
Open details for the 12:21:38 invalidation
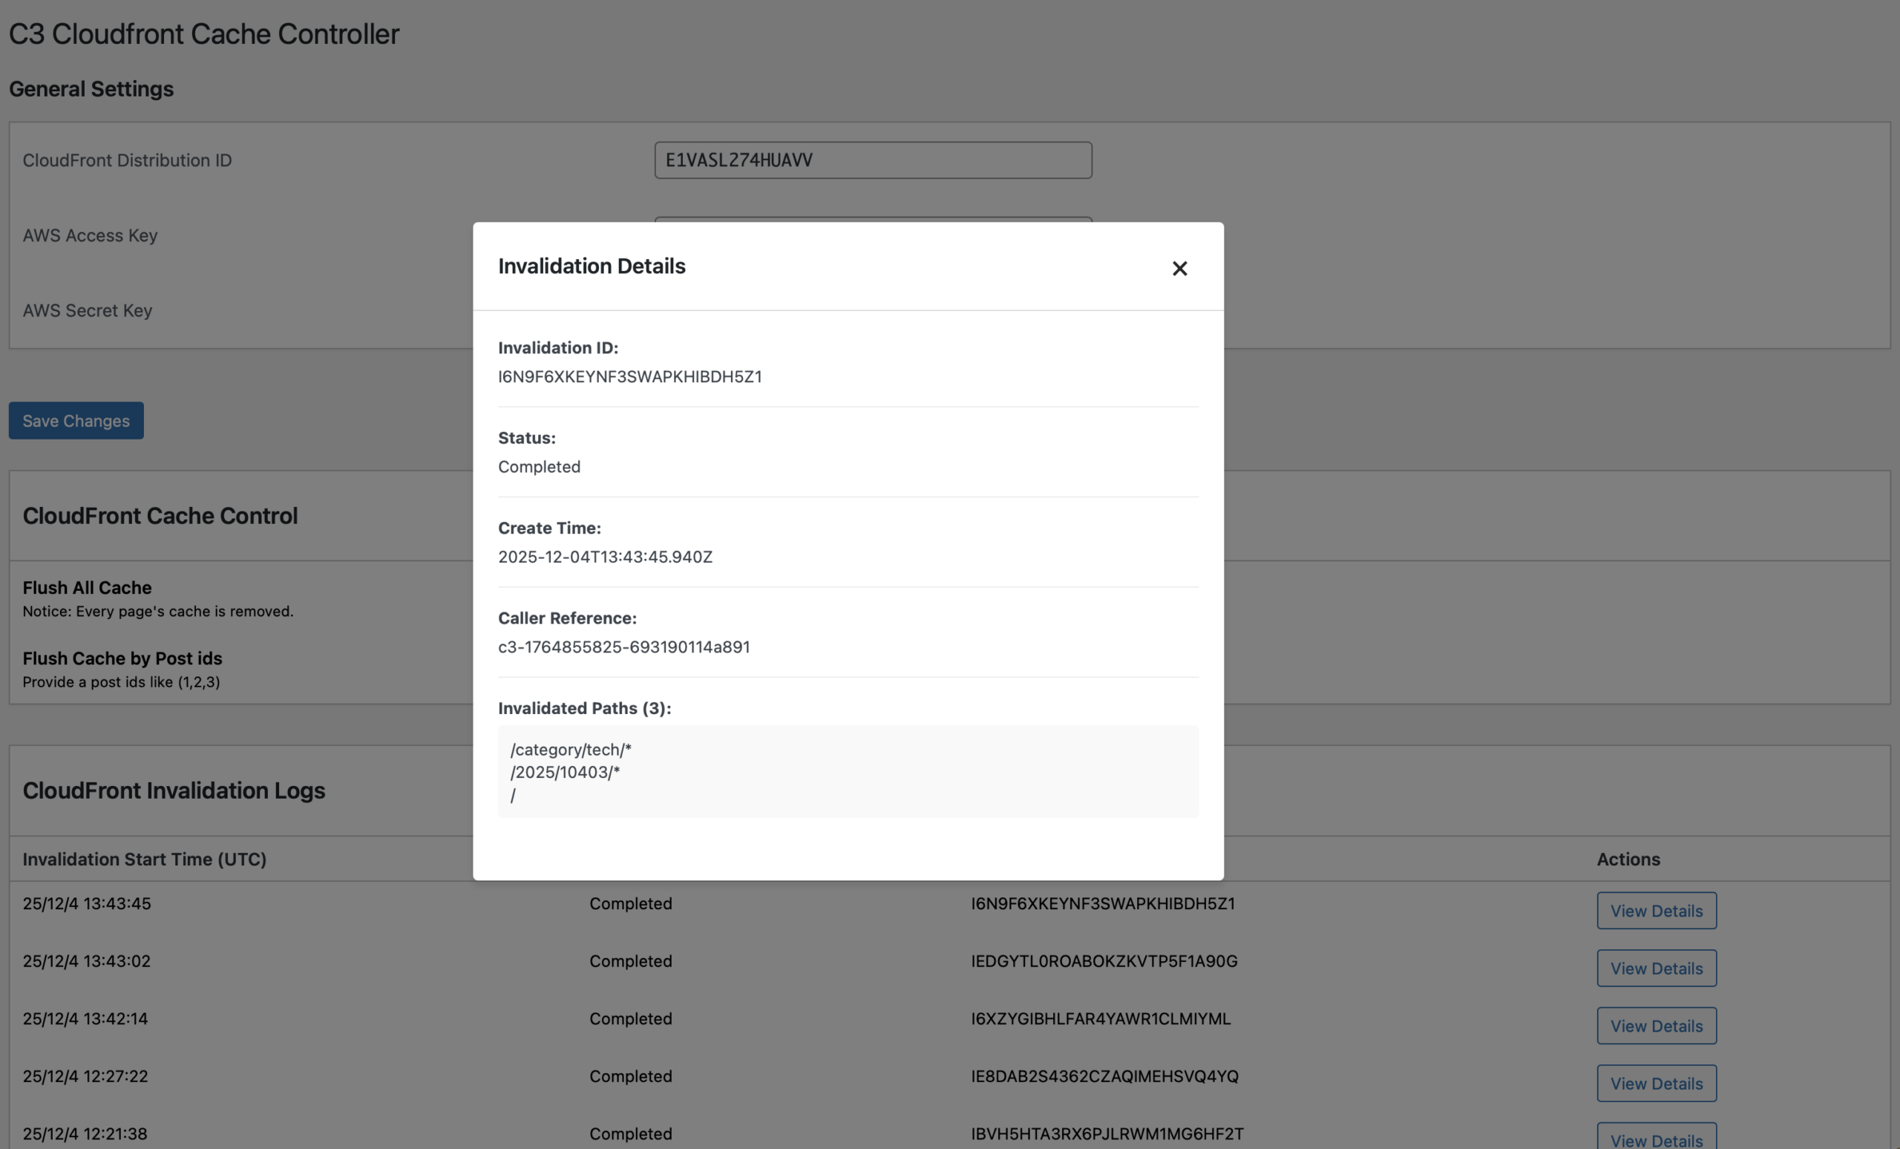tap(1656, 1137)
